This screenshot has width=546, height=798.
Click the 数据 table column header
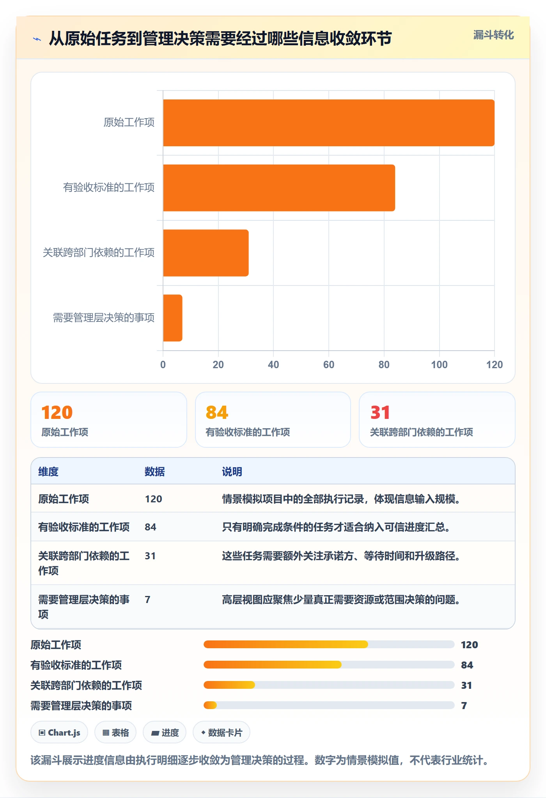155,472
